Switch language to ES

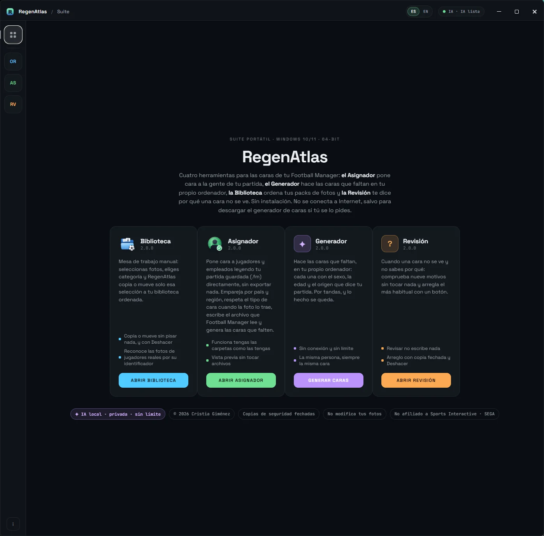[x=413, y=12]
